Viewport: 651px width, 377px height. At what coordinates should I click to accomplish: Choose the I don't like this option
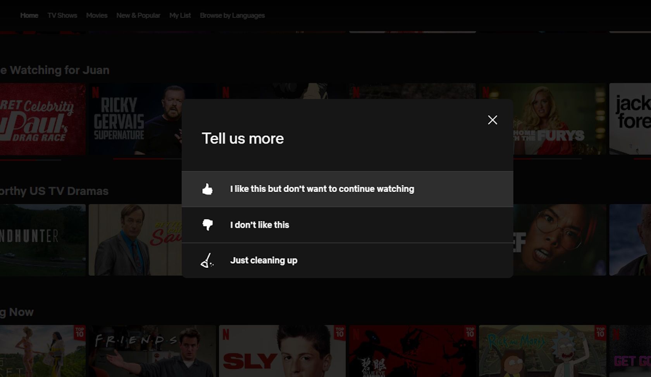click(x=260, y=224)
